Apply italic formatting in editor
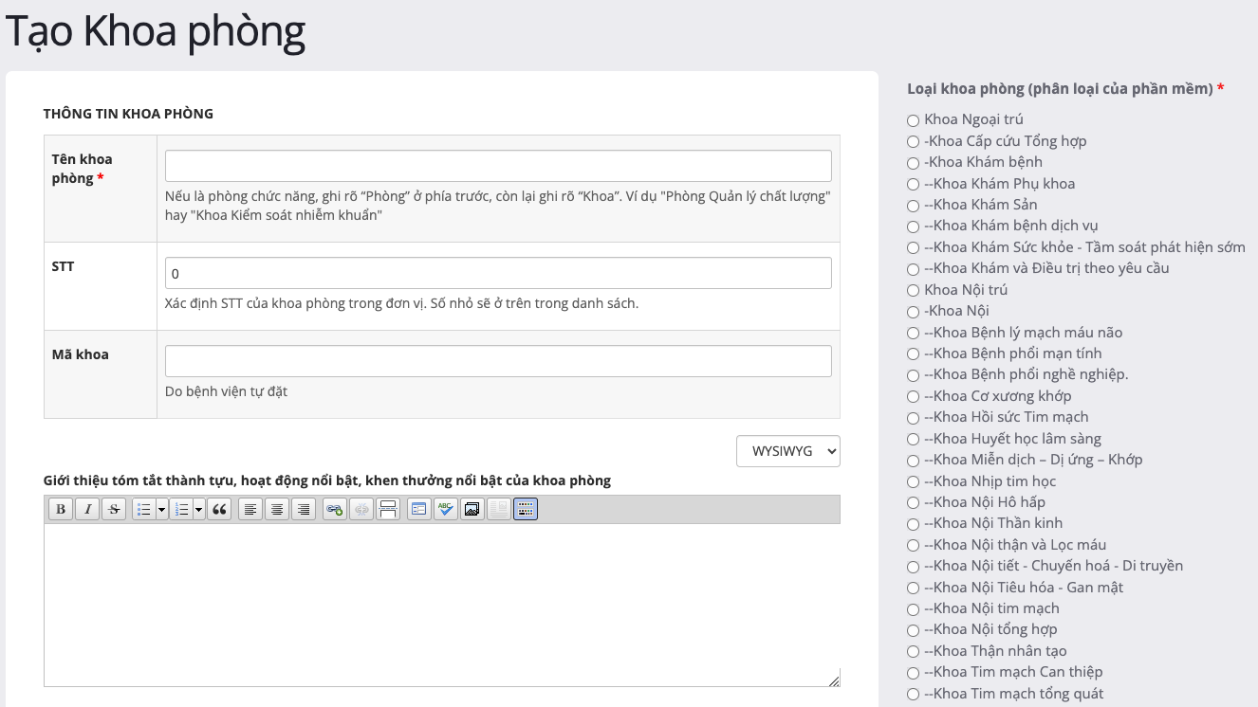1258x707 pixels. pos(87,510)
